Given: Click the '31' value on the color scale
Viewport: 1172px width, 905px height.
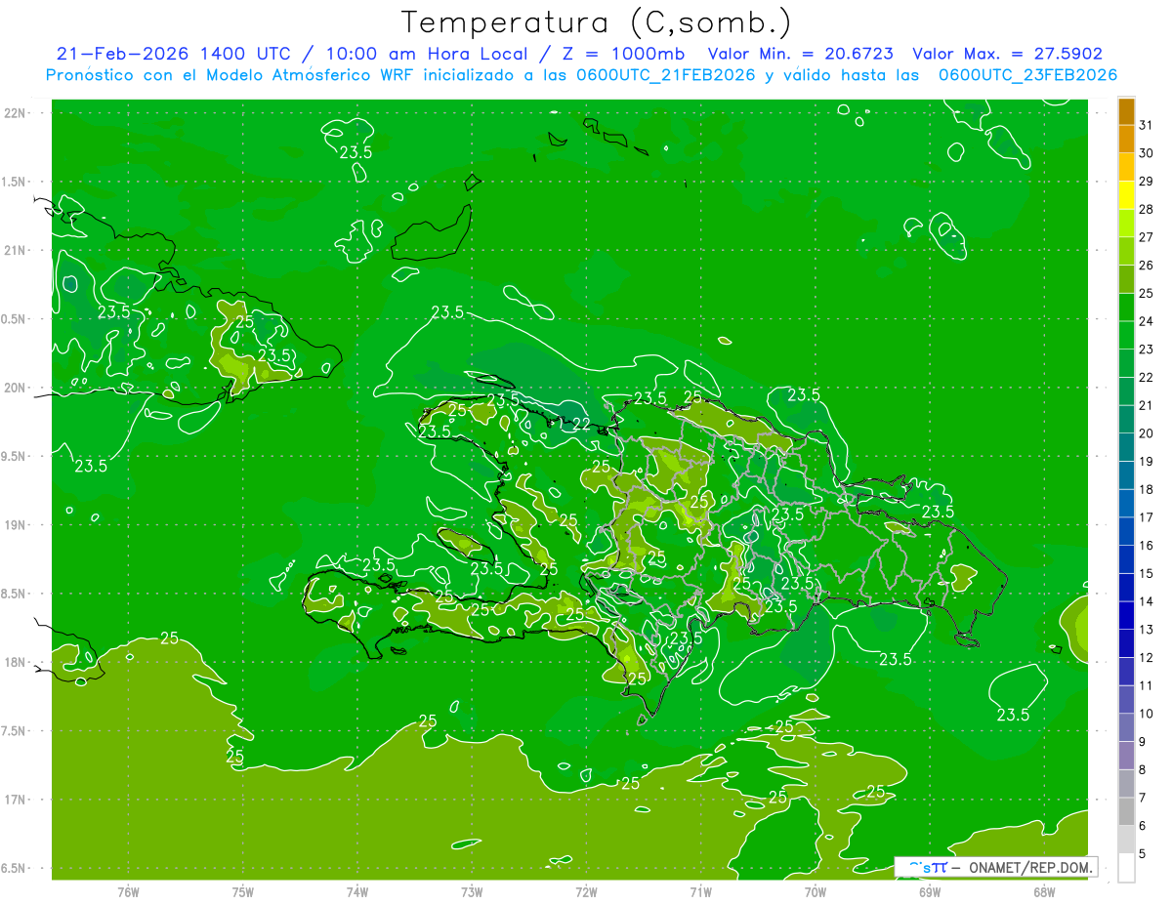Looking at the screenshot, I should [1147, 125].
